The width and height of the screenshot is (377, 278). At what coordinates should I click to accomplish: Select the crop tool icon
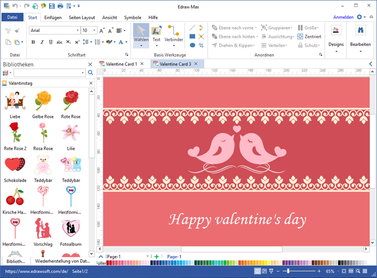click(201, 46)
